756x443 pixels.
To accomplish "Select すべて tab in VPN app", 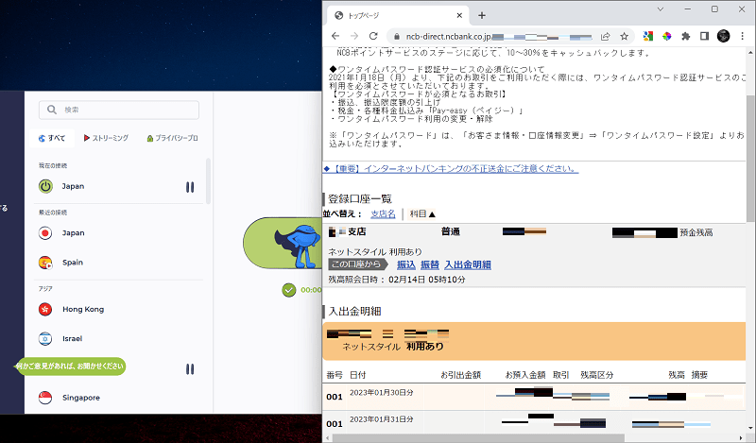I will (52, 138).
